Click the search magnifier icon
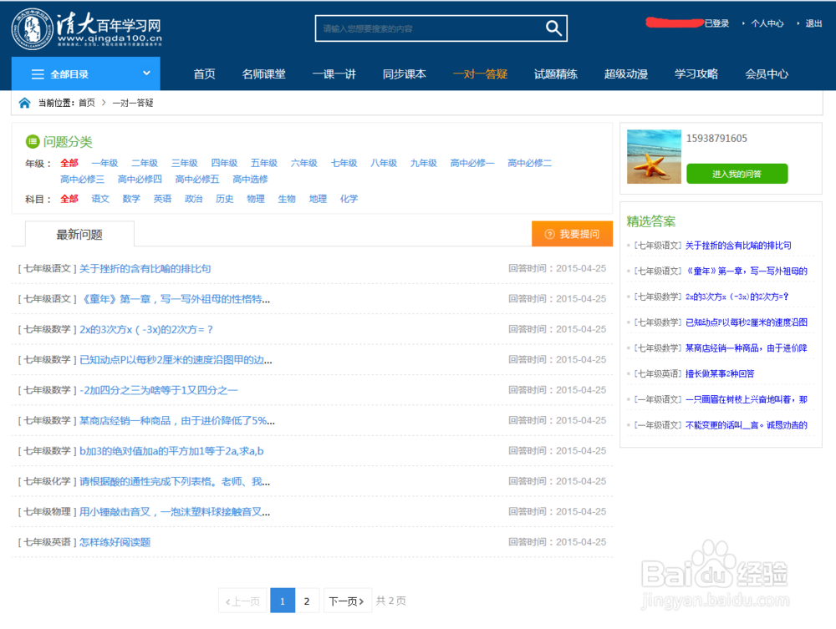 pos(554,28)
